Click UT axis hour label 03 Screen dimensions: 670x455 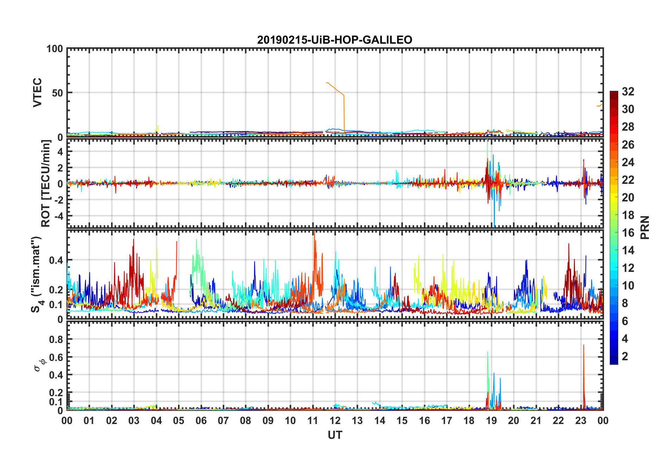[134, 420]
